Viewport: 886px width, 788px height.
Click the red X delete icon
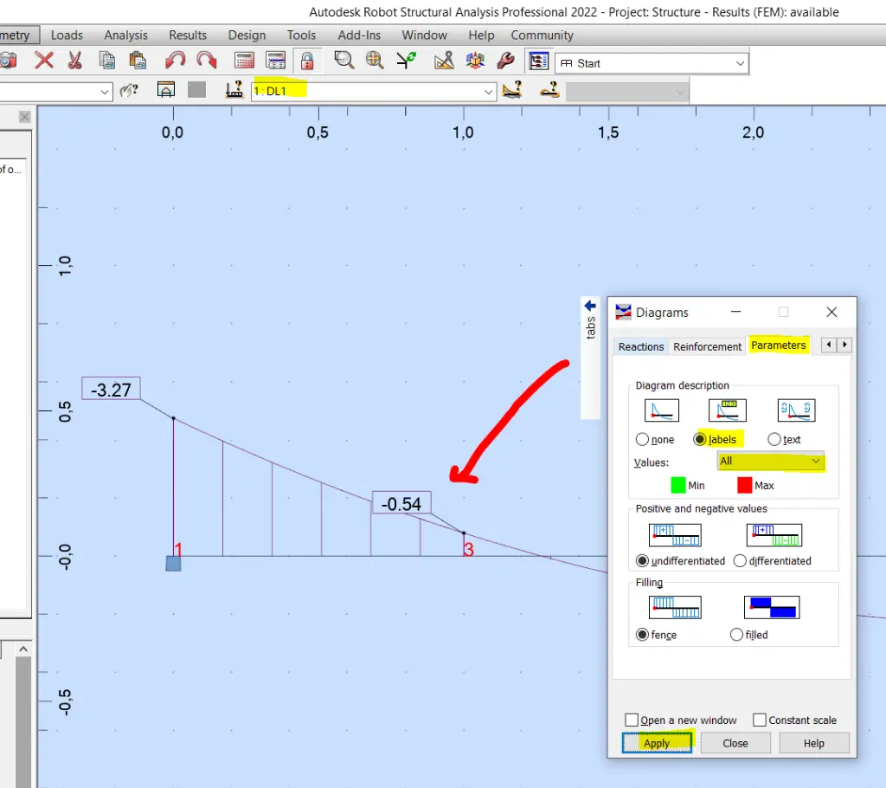(x=44, y=60)
